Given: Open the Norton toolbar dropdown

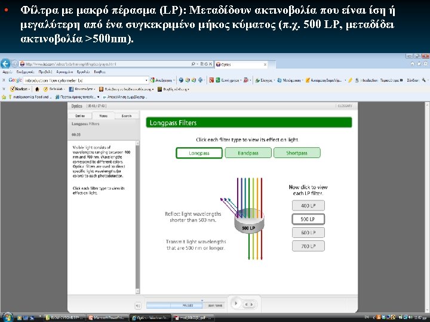Looking at the screenshot, I should point(20,89).
